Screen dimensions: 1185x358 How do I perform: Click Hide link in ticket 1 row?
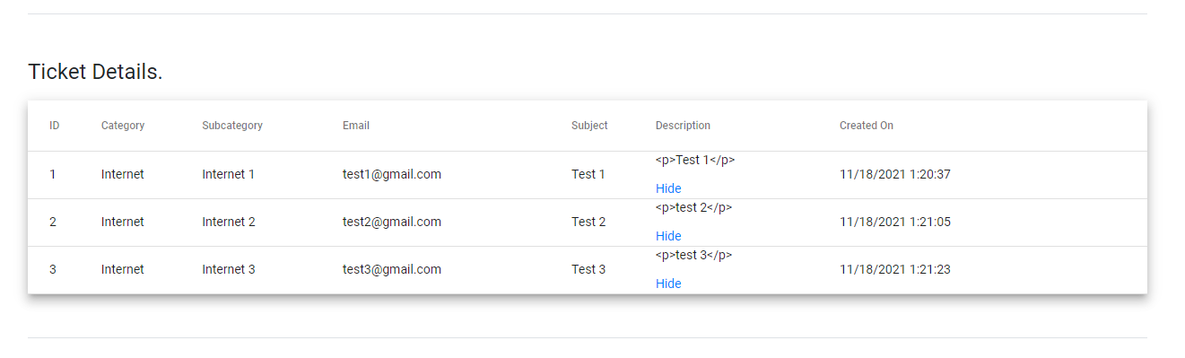pyautogui.click(x=668, y=188)
